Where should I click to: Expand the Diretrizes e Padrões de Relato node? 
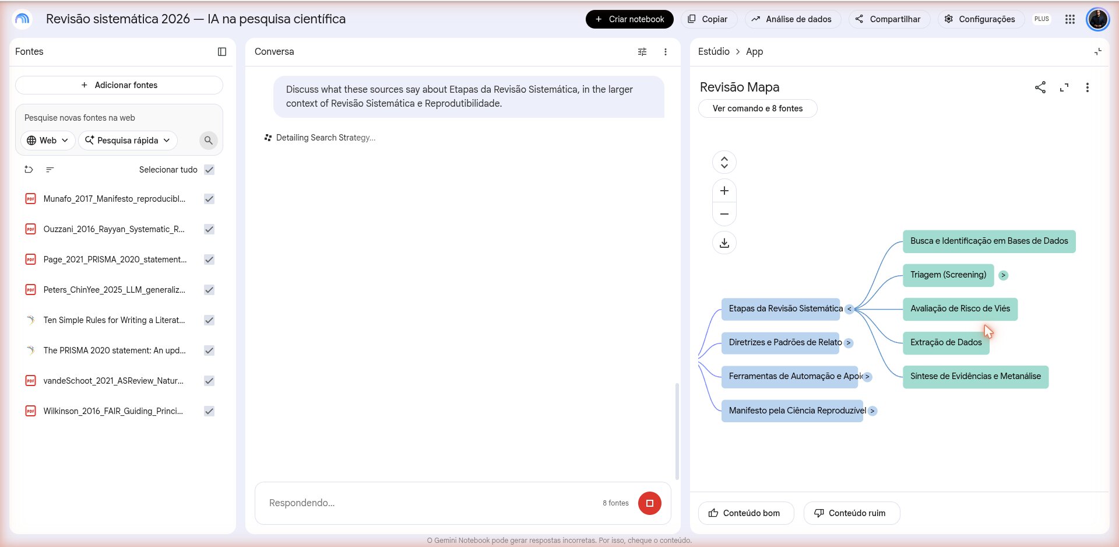point(849,343)
